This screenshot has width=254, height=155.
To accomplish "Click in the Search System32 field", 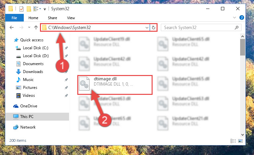I will click(x=198, y=27).
